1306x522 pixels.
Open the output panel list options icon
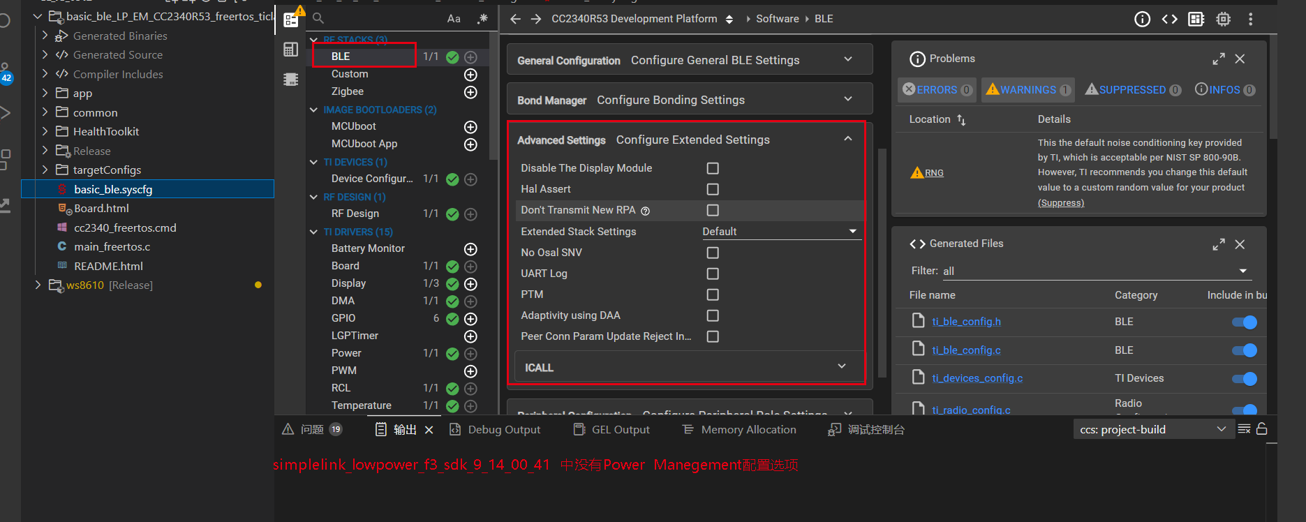[x=1244, y=429]
